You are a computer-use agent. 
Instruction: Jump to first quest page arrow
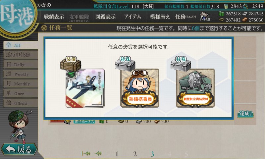(86, 153)
